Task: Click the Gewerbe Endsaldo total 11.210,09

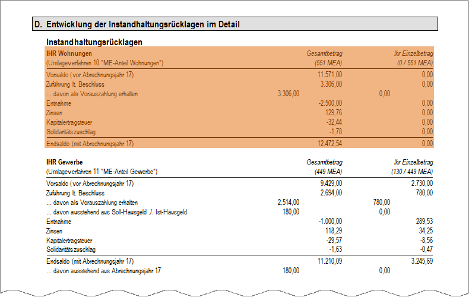Action: coord(329,261)
